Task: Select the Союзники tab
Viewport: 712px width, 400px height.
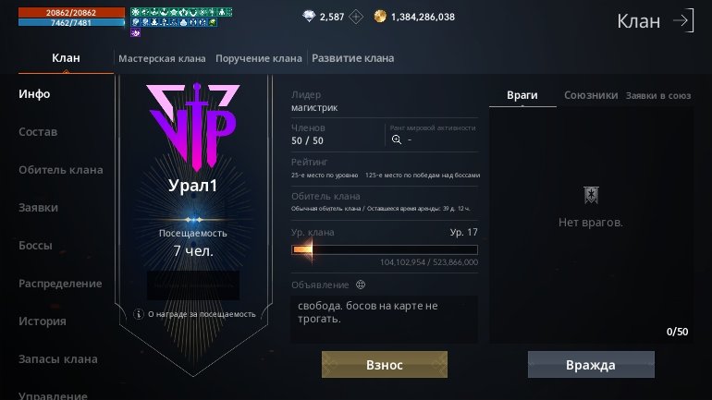Action: coord(591,95)
